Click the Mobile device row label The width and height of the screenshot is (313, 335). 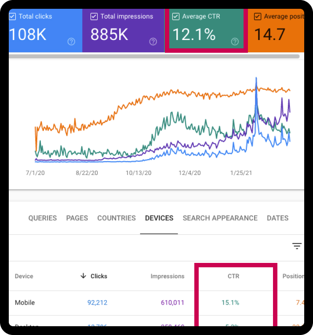tap(25, 302)
